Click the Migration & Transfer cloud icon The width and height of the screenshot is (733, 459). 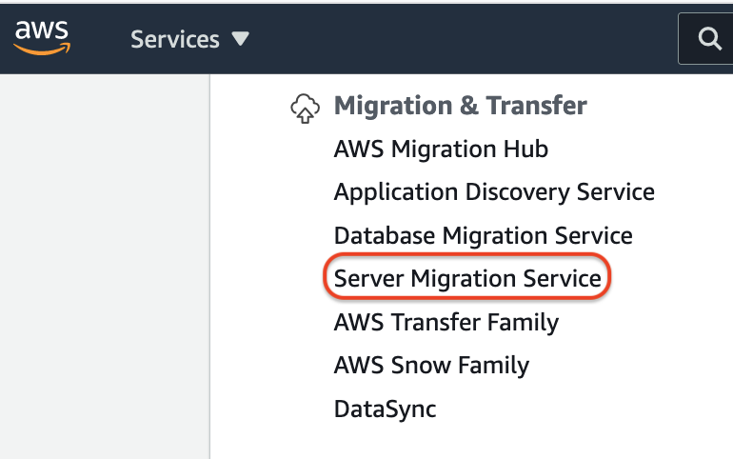[304, 109]
